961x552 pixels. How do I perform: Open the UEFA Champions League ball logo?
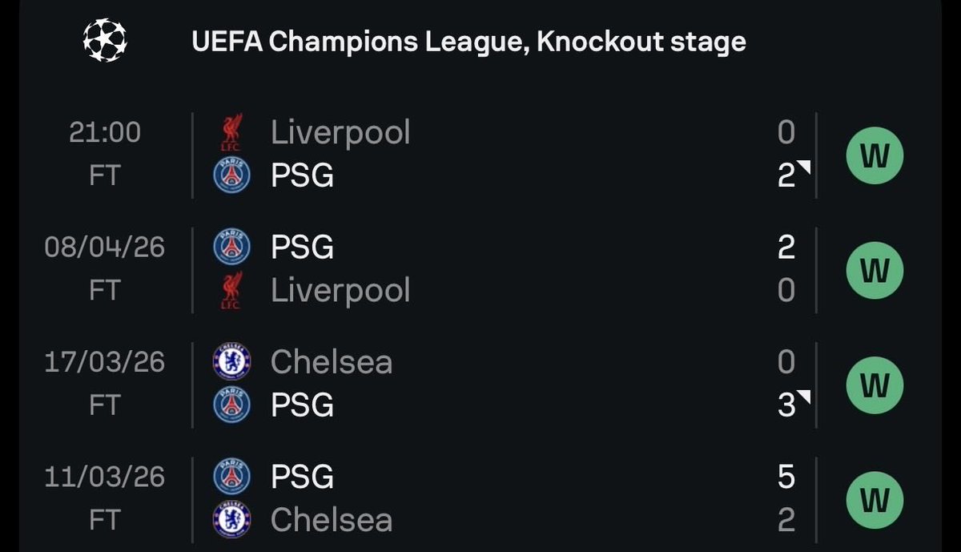point(106,40)
